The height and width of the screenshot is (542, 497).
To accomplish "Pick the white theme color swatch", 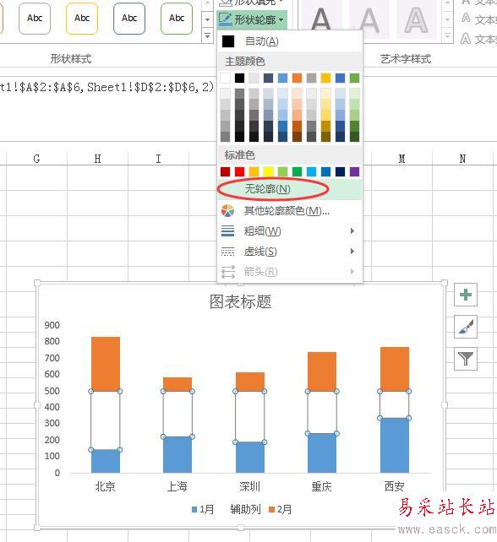I will click(226, 79).
